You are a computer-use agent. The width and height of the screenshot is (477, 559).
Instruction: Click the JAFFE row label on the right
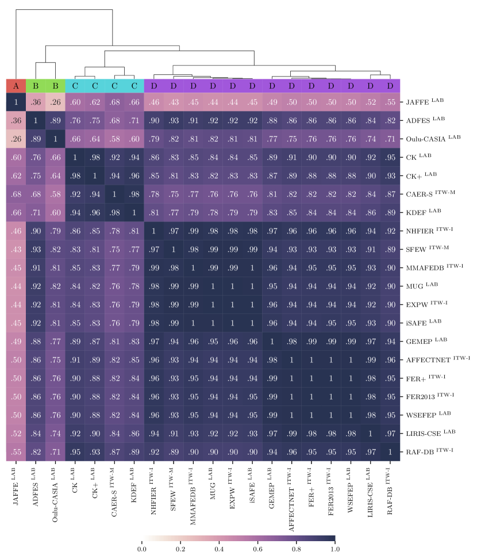pyautogui.click(x=425, y=102)
